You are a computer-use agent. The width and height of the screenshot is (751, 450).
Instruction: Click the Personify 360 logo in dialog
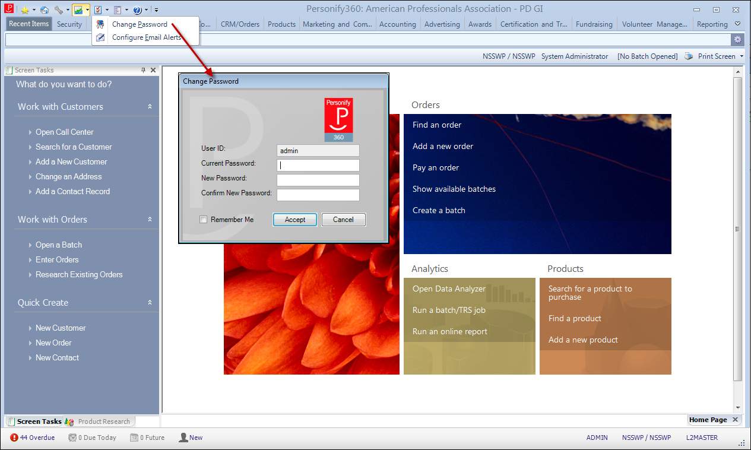(338, 120)
